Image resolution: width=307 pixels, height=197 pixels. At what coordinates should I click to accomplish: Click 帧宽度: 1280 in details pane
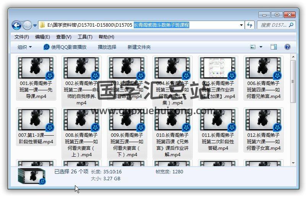click(x=169, y=171)
